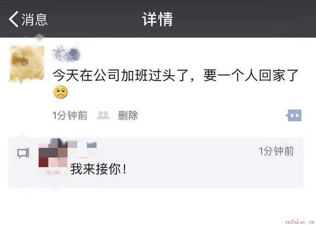The width and height of the screenshot is (316, 225).
Task: Open the poster's blurred nickname
Action: click(67, 54)
